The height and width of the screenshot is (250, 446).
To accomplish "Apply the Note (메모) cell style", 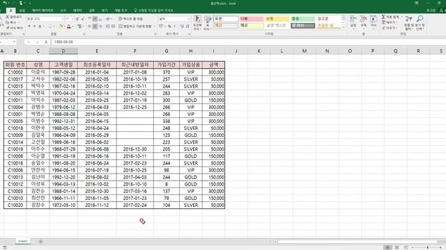I will click(x=251, y=26).
